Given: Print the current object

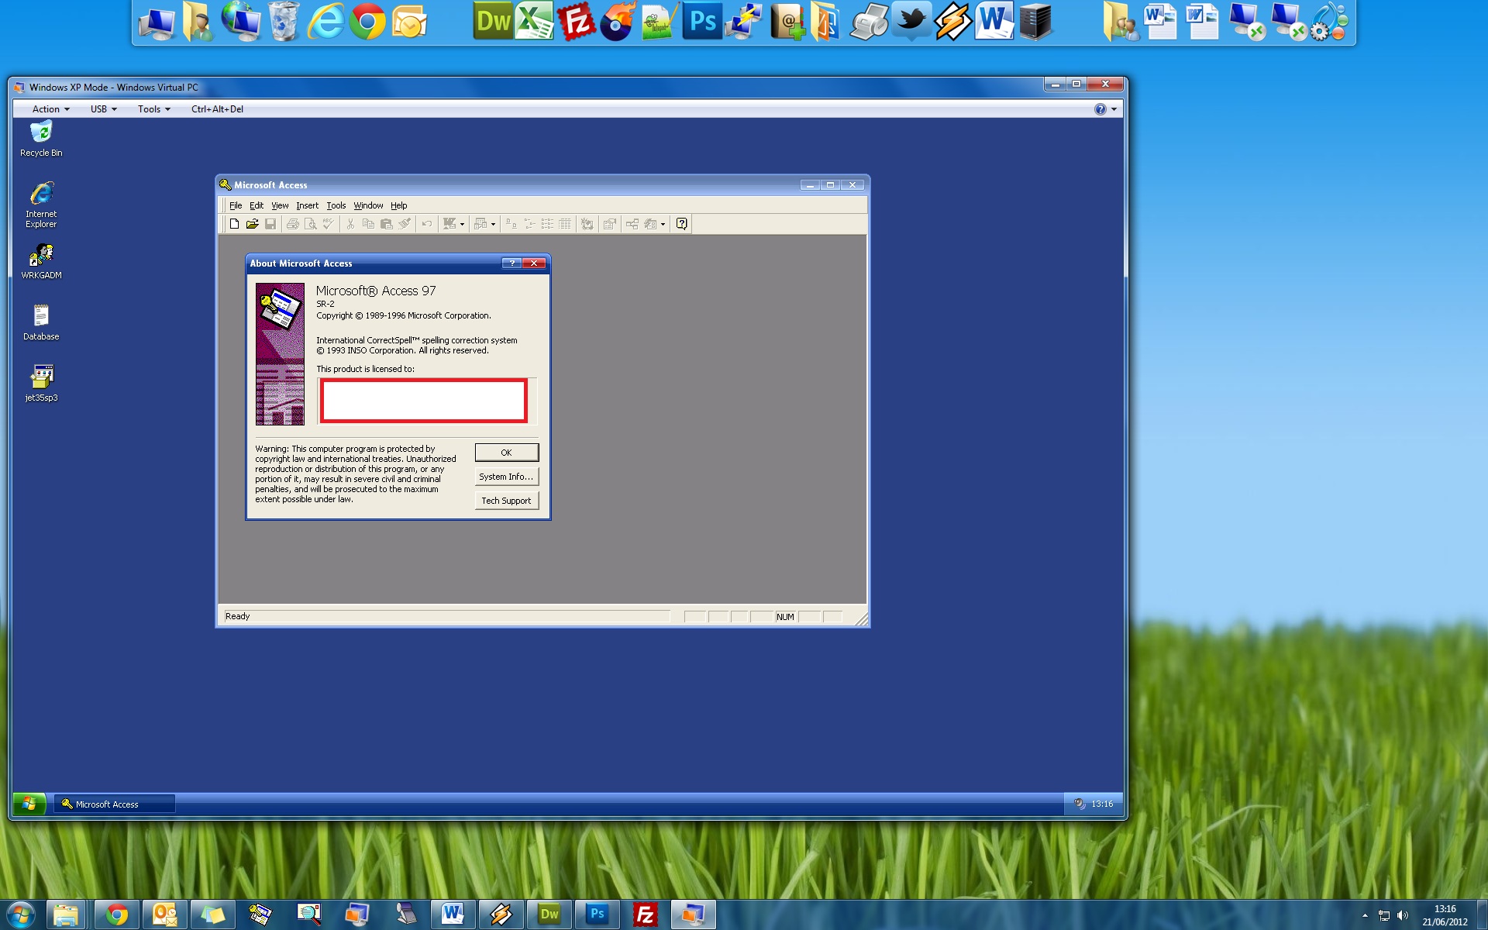Looking at the screenshot, I should click(x=294, y=224).
